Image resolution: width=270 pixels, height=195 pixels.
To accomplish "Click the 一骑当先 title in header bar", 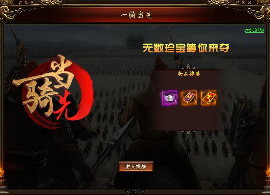I will [137, 15].
